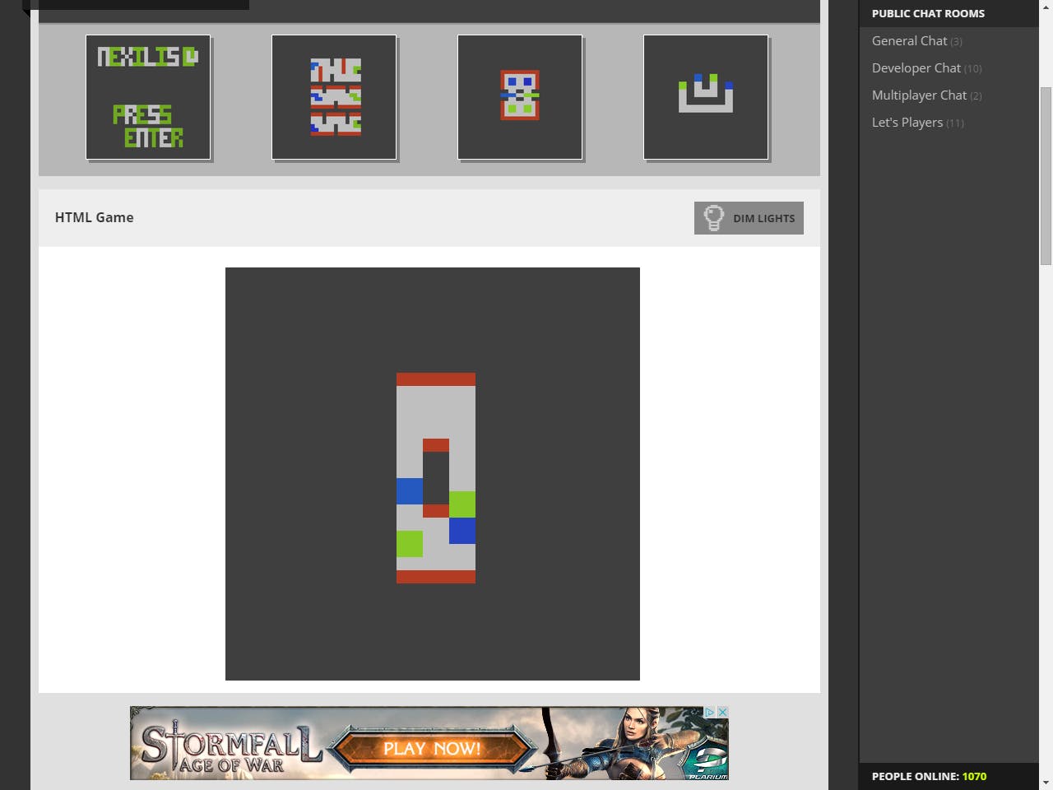Dismiss the advertisement via its X control

pyautogui.click(x=722, y=711)
